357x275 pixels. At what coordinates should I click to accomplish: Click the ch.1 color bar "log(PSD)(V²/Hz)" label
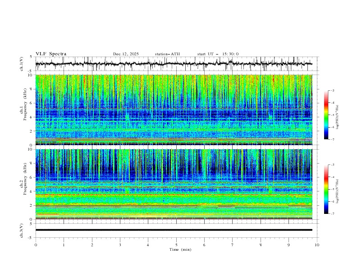click(338, 117)
